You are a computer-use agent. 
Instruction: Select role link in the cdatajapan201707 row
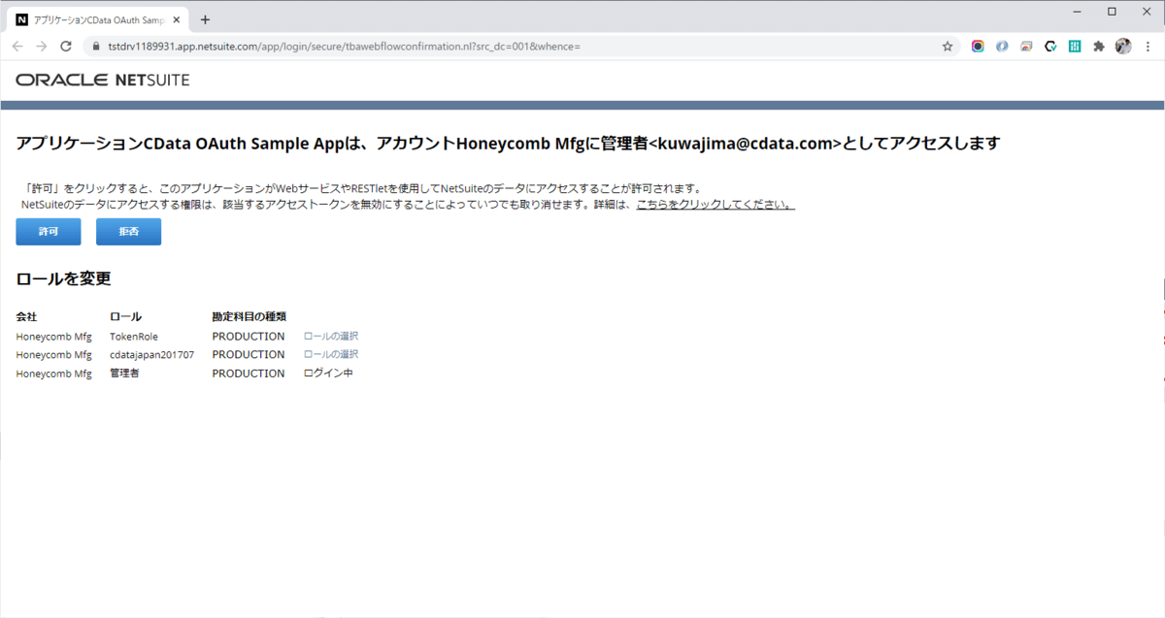(x=331, y=354)
